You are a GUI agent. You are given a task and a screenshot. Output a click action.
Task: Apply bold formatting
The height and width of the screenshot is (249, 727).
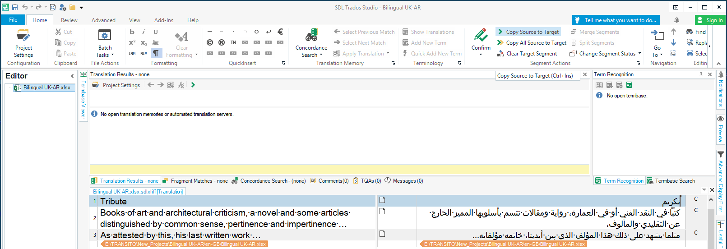tap(132, 32)
